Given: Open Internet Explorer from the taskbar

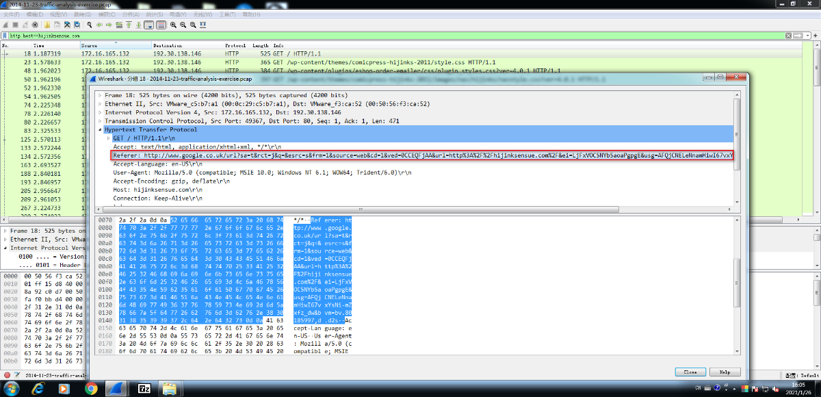Looking at the screenshot, I should (x=38, y=388).
